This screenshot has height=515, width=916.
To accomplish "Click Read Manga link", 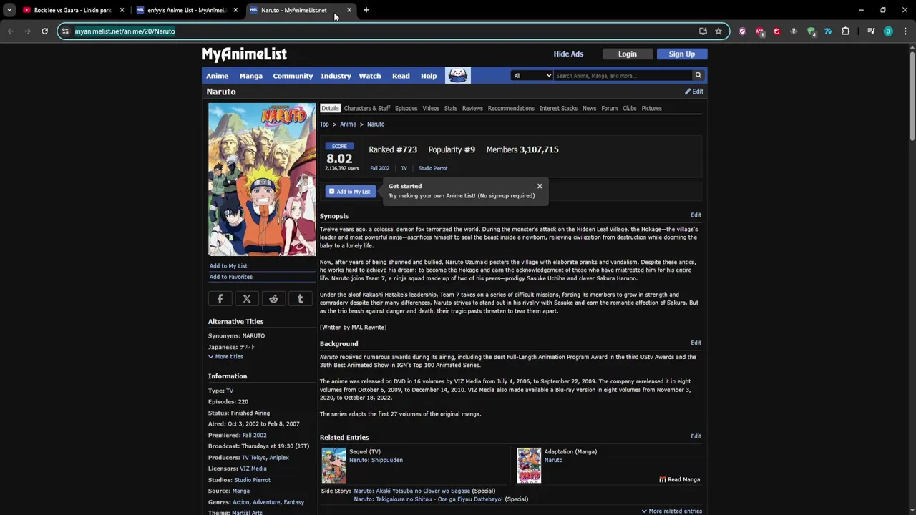I will pyautogui.click(x=680, y=479).
